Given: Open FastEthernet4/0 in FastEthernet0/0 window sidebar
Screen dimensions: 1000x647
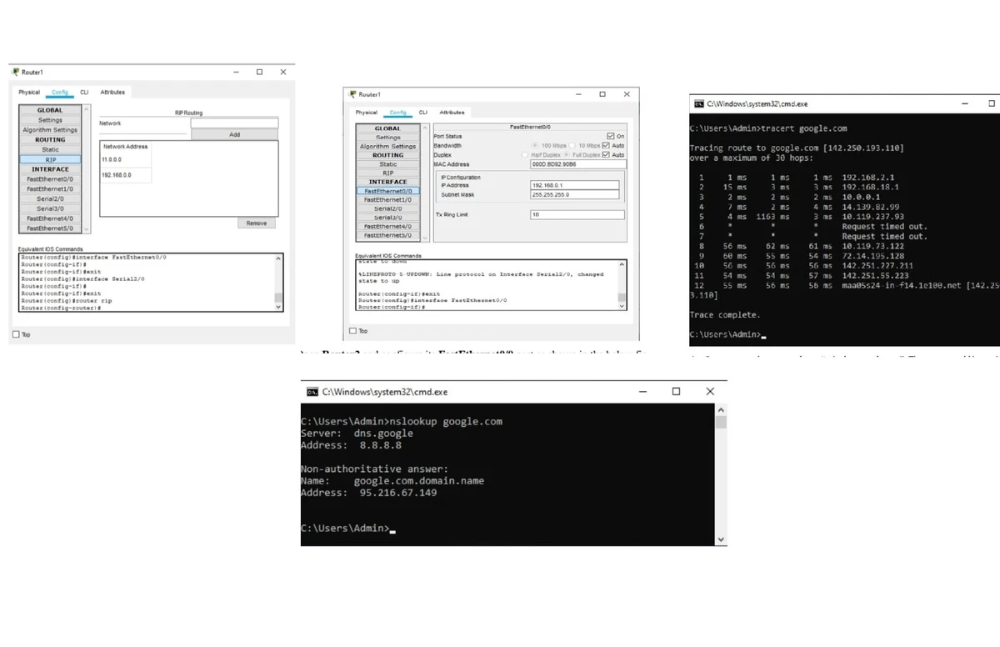Looking at the screenshot, I should click(387, 227).
